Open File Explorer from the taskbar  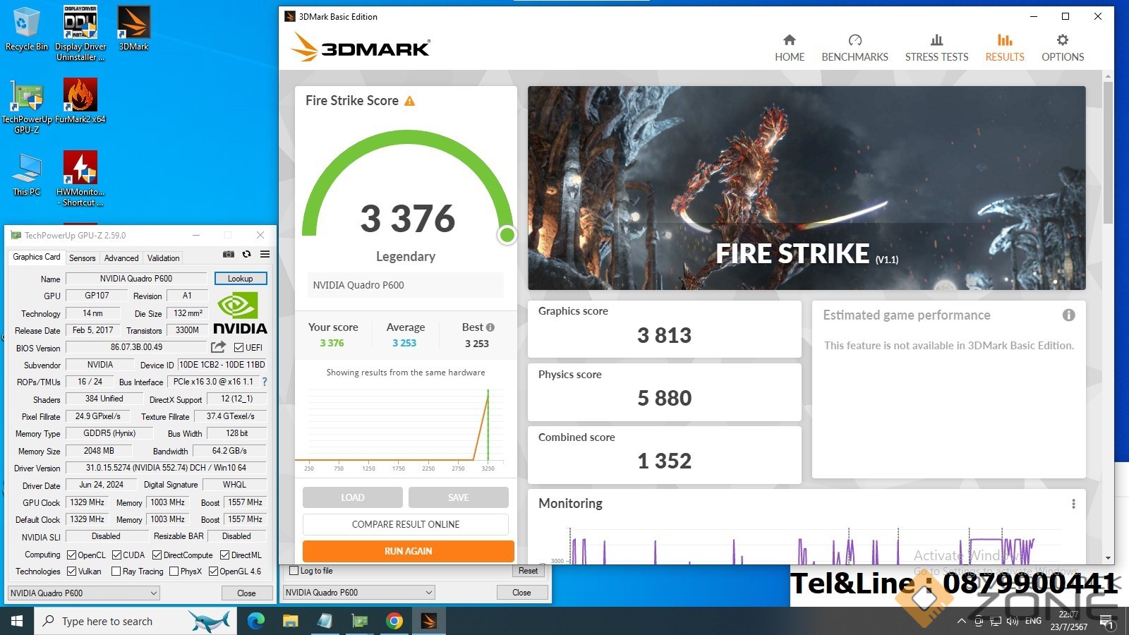click(290, 621)
